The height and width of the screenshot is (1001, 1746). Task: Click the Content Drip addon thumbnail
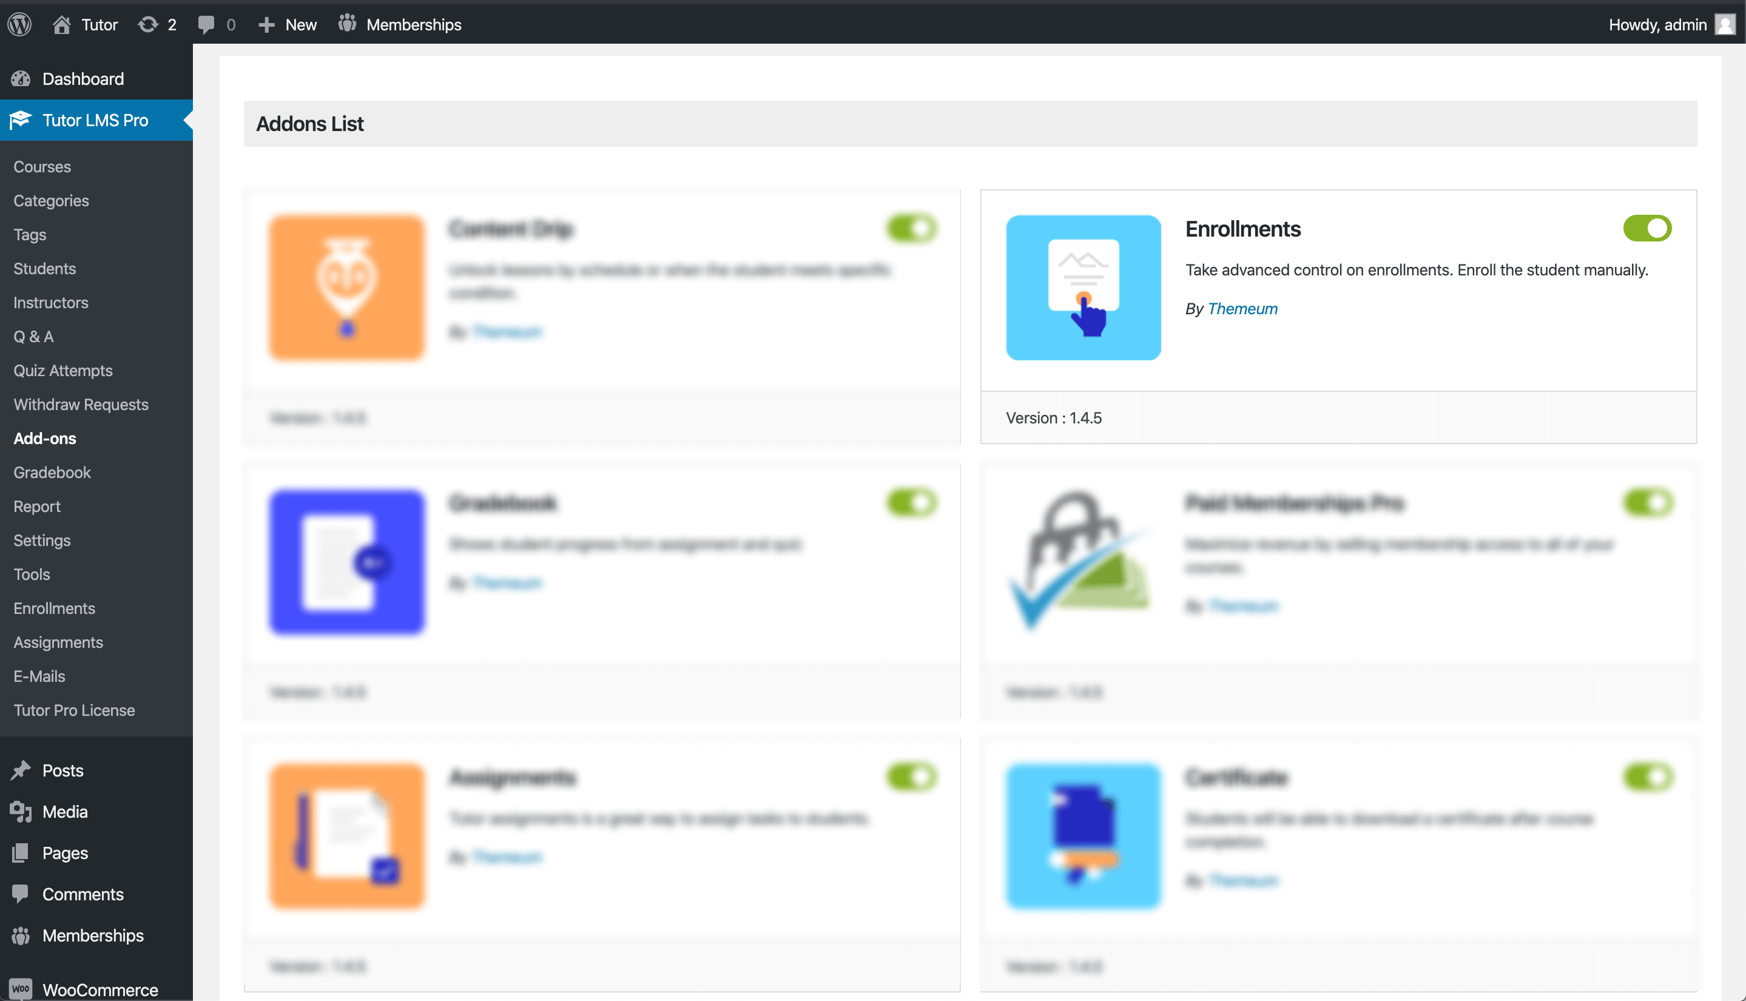(x=346, y=288)
